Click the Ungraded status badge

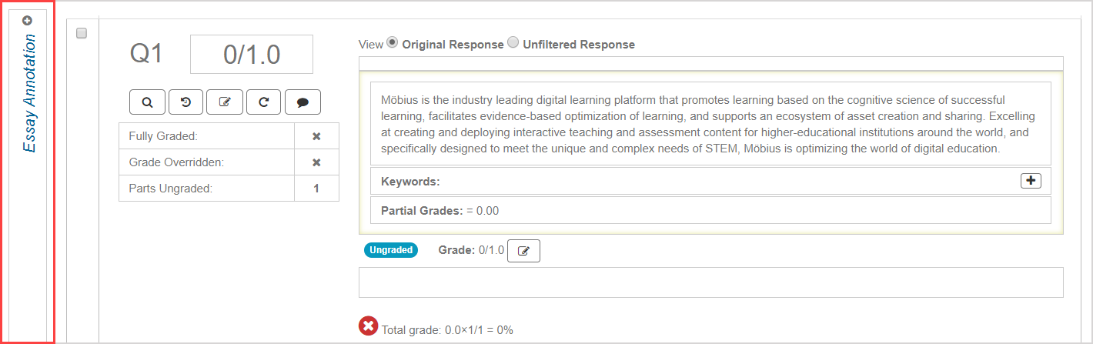391,250
